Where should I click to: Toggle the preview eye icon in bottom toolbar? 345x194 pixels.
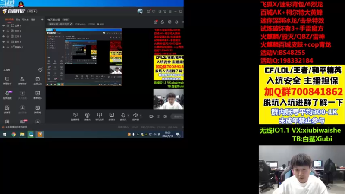158,116
